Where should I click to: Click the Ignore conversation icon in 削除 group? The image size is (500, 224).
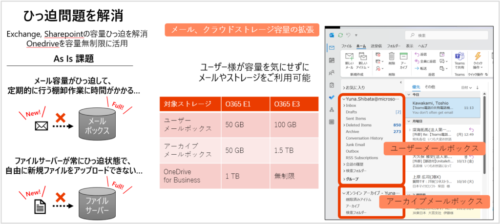pos(378,55)
